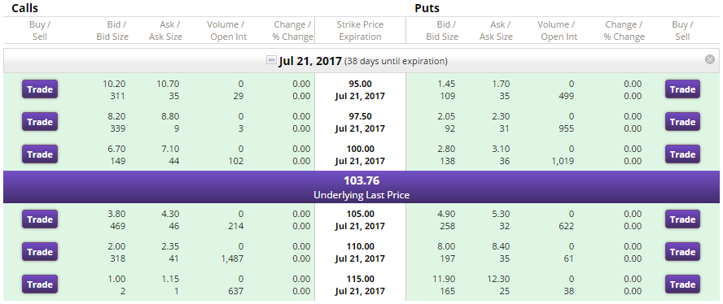This screenshot has width=723, height=304.
Task: Trade the 97.50 strike call
Action: pos(40,122)
